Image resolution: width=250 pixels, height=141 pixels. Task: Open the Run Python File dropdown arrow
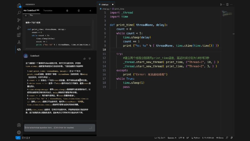click(x=224, y=5)
